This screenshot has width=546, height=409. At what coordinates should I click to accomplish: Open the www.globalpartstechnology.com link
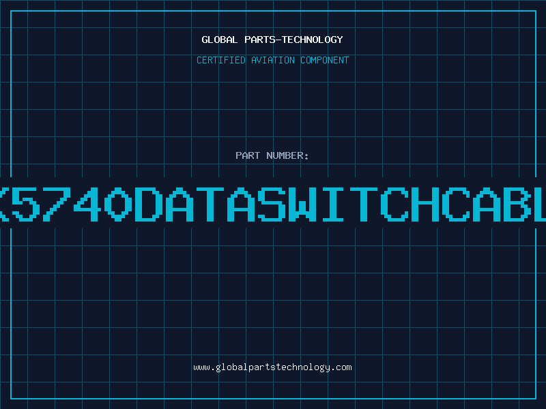[272, 367]
